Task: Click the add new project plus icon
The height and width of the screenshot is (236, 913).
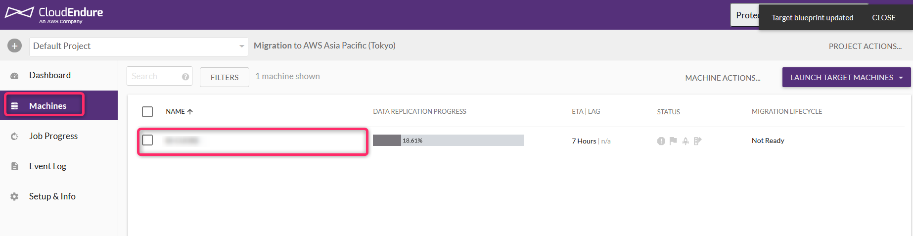Action: (x=14, y=46)
